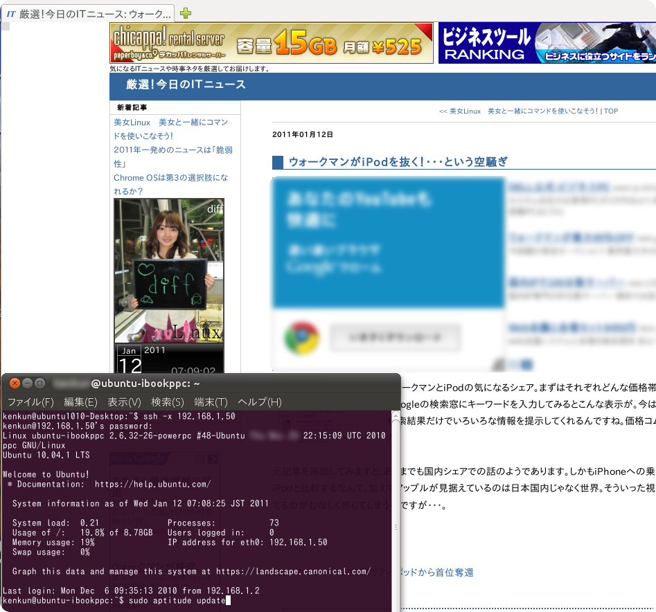Click the sudo aptitude update command line
Viewport: 656px width, 612px height.
pyautogui.click(x=116, y=600)
